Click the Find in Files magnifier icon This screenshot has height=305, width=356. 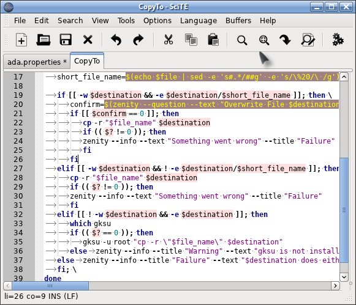(264, 40)
